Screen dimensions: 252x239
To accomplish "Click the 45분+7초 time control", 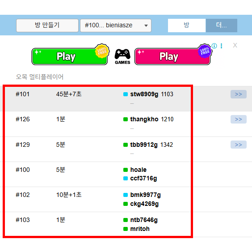I will coord(69,94).
